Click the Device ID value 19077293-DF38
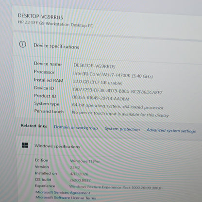The image size is (202, 202). pyautogui.click(x=118, y=91)
